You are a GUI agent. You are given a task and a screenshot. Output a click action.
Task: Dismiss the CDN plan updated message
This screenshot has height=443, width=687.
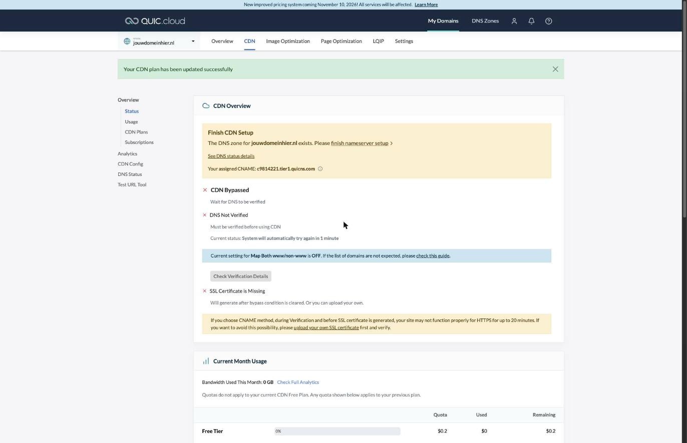(x=555, y=69)
